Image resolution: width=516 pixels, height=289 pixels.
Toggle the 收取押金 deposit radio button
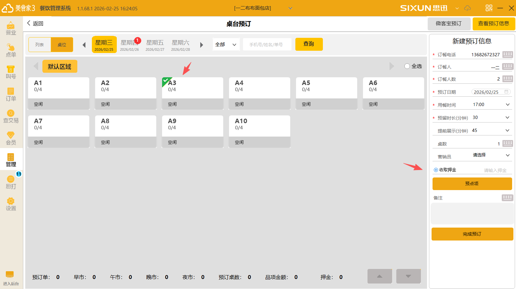tap(436, 170)
